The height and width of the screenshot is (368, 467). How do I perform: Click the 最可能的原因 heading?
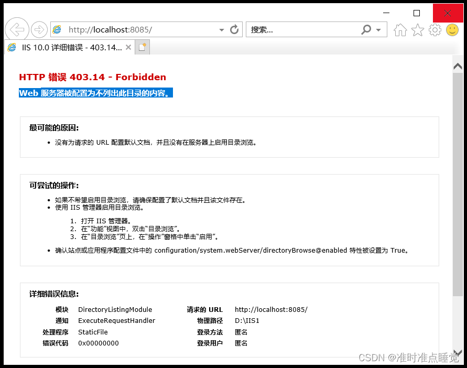[54, 128]
